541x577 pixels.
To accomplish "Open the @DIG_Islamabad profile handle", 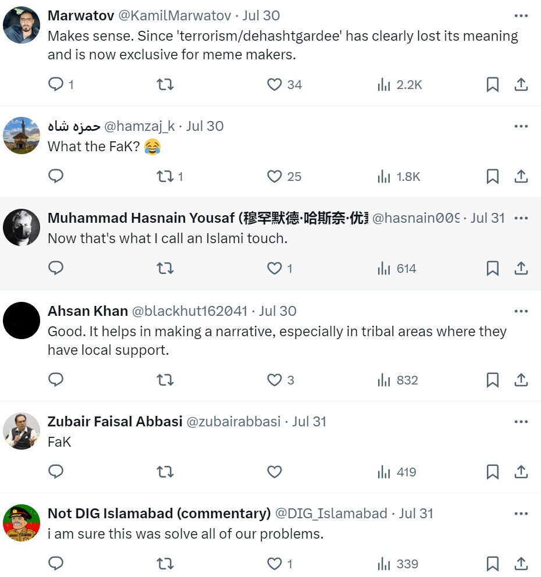I will pyautogui.click(x=330, y=514).
